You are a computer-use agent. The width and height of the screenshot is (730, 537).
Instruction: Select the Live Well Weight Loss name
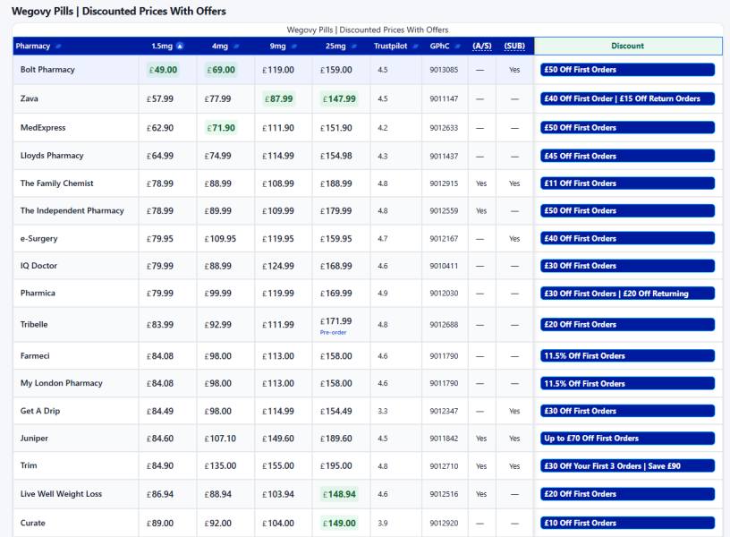pos(61,494)
